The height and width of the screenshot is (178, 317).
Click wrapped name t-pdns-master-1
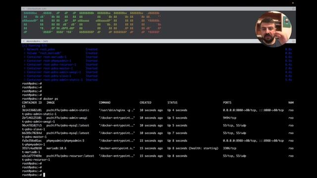click(x=34, y=137)
